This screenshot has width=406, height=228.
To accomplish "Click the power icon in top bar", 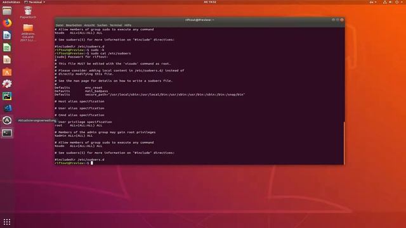I will pyautogui.click(x=396, y=2).
